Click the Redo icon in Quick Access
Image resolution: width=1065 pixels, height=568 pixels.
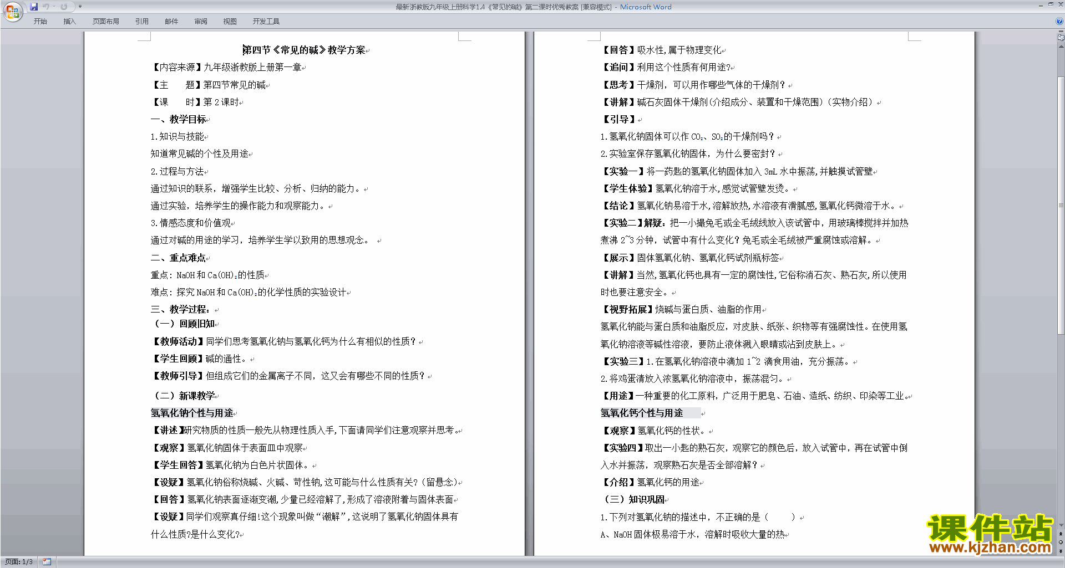click(x=64, y=7)
